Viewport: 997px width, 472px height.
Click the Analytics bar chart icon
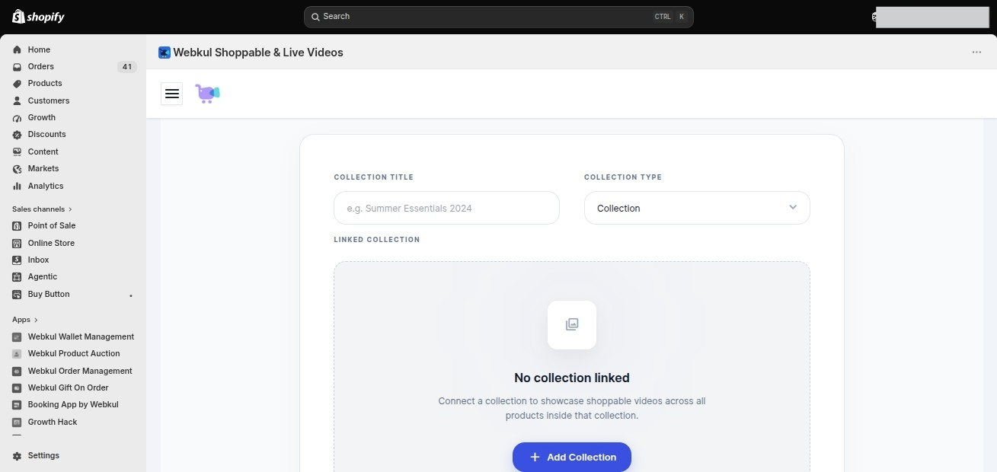click(17, 186)
